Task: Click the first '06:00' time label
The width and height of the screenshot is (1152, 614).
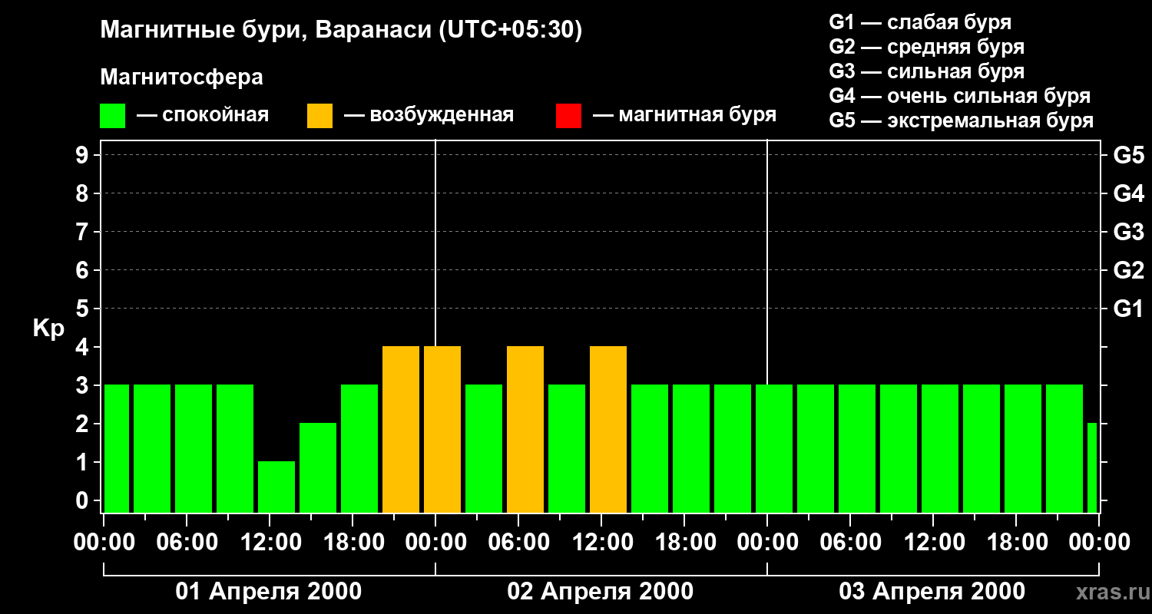Action: click(188, 543)
